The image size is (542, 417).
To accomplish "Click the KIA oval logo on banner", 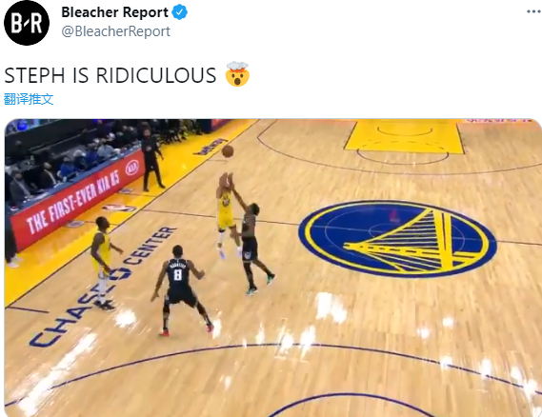I will [x=131, y=168].
